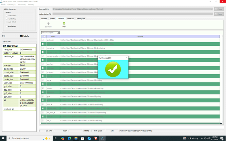Click the network icon in system tray
226x141 pixels.
(205, 138)
